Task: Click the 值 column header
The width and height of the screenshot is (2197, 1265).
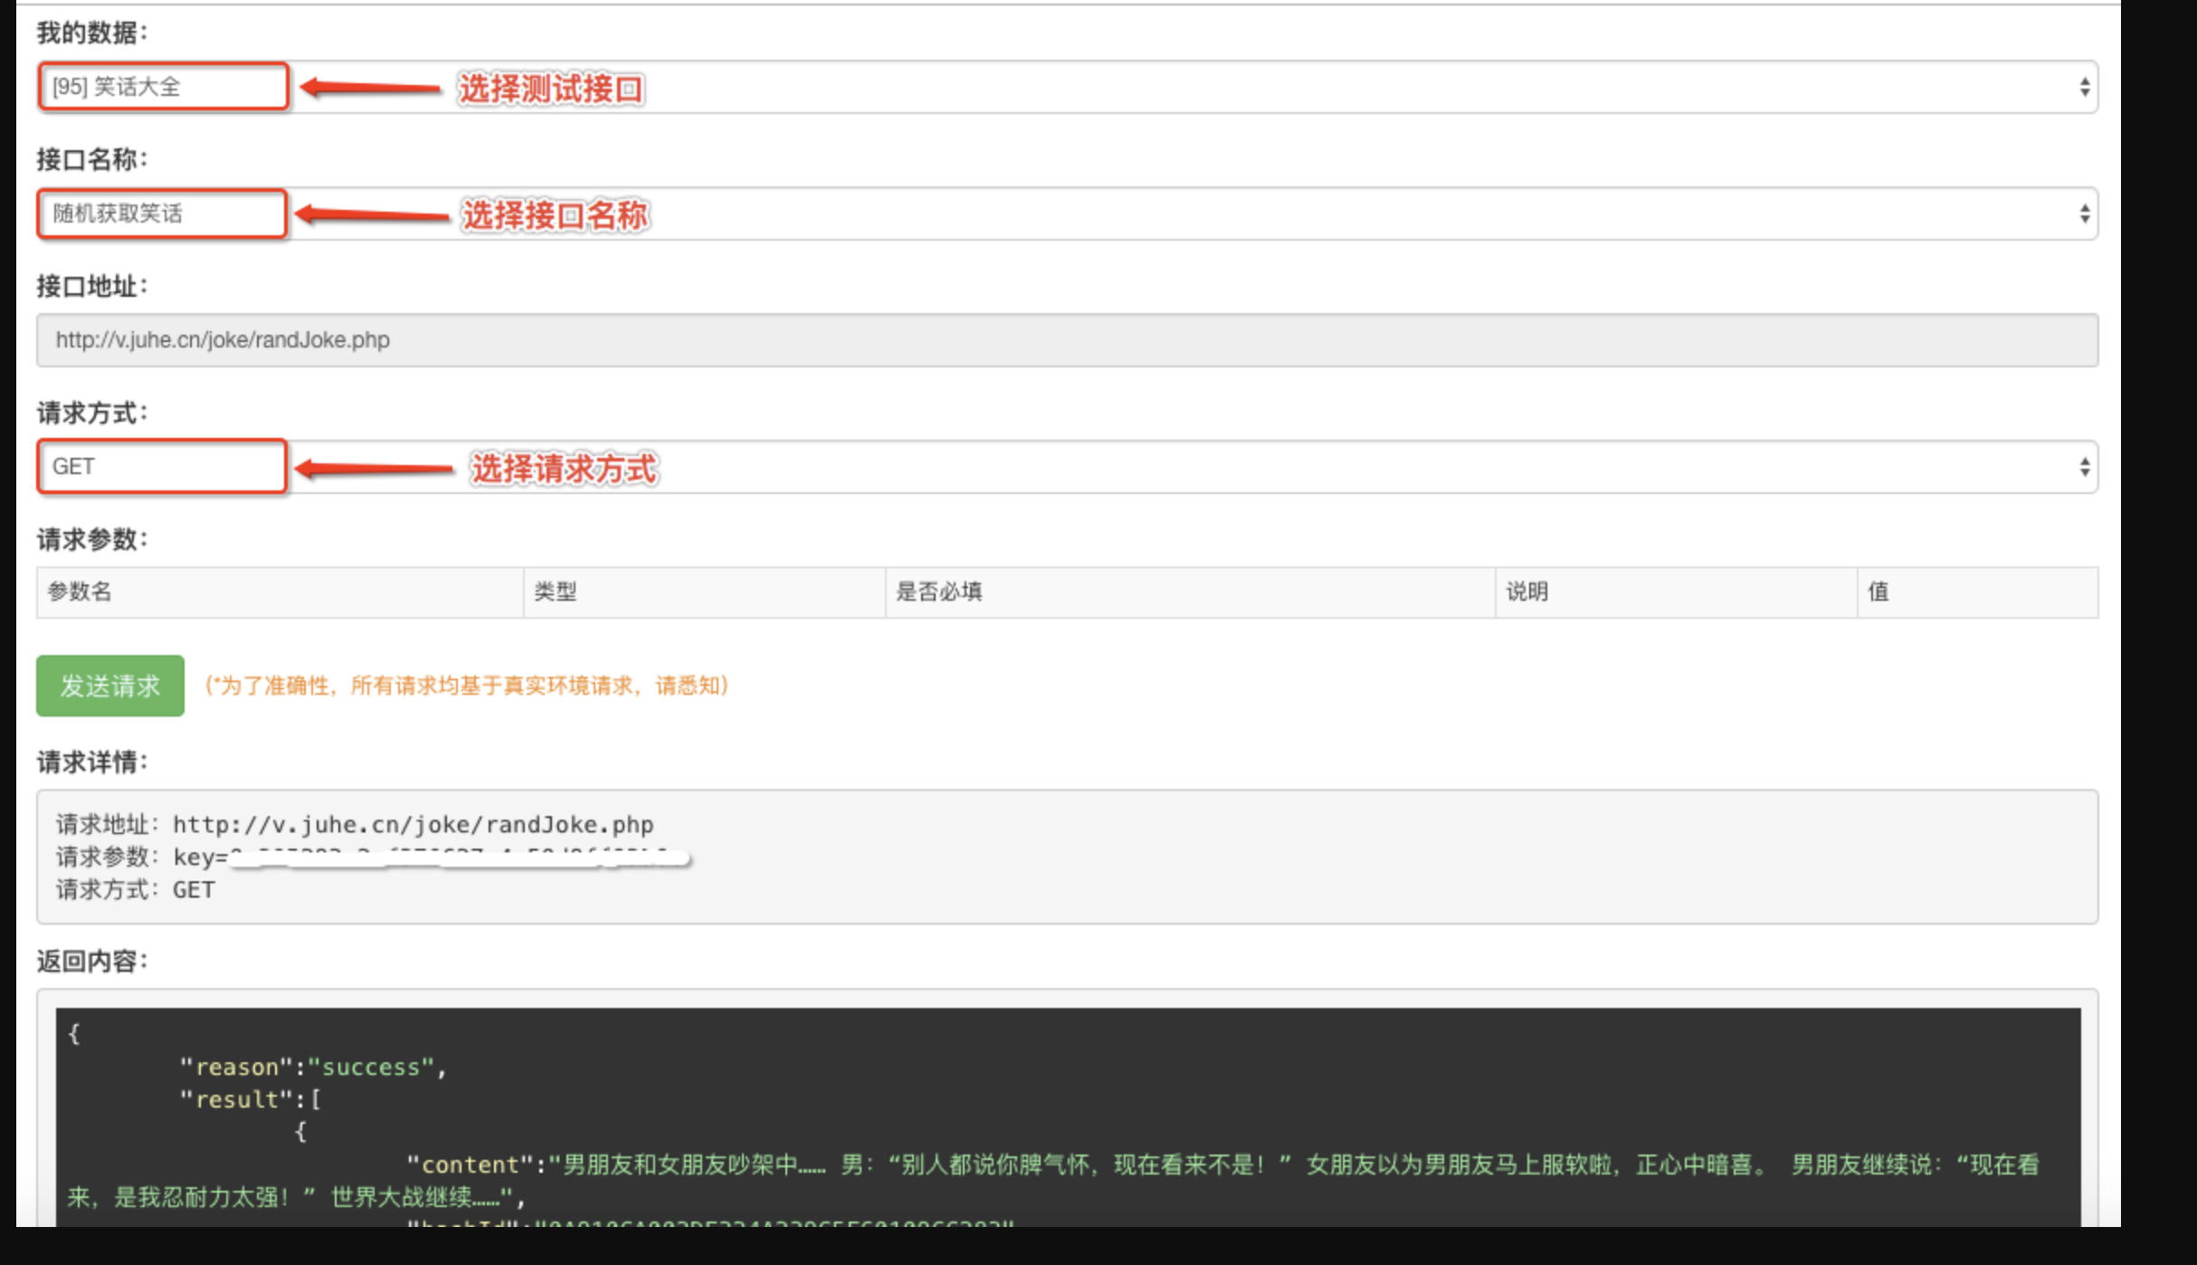Action: coord(1878,592)
